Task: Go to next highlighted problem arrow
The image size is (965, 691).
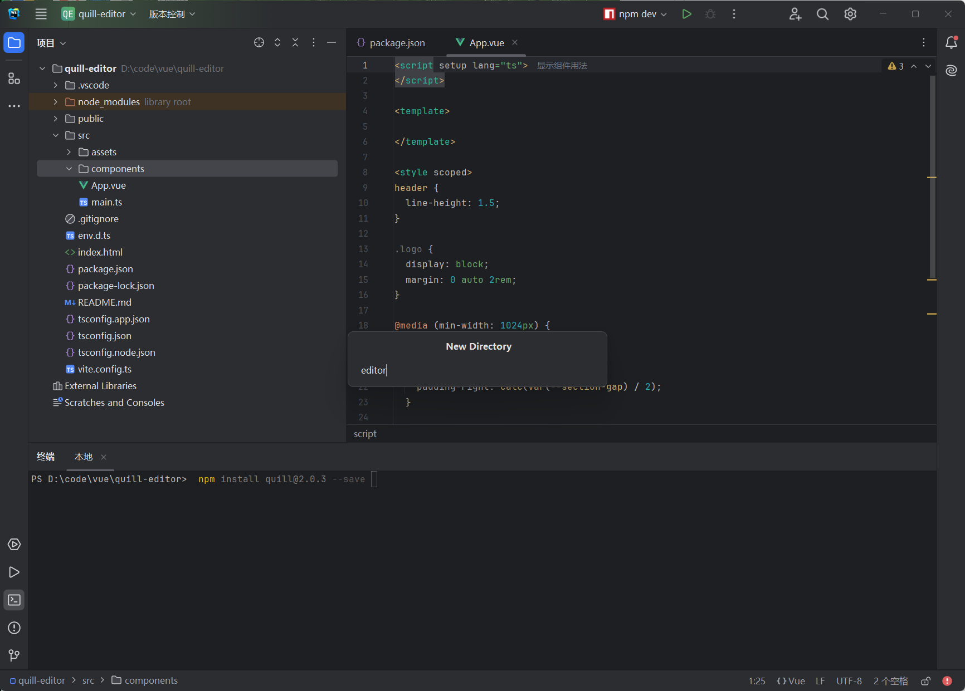Action: pyautogui.click(x=928, y=66)
